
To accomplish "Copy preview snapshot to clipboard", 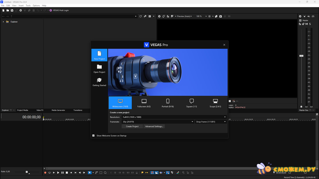I will coord(216,16).
